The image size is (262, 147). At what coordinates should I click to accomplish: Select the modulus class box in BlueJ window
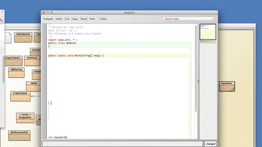click(227, 86)
